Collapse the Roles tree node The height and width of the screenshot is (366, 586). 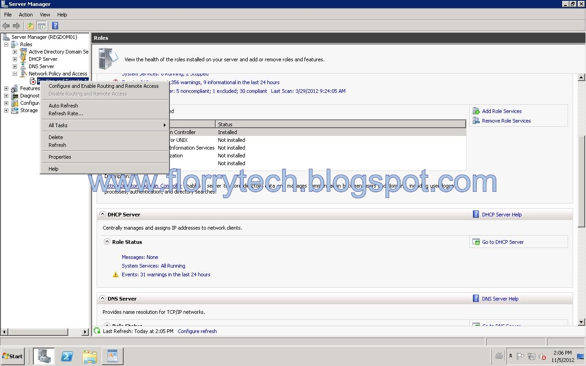[x=6, y=44]
